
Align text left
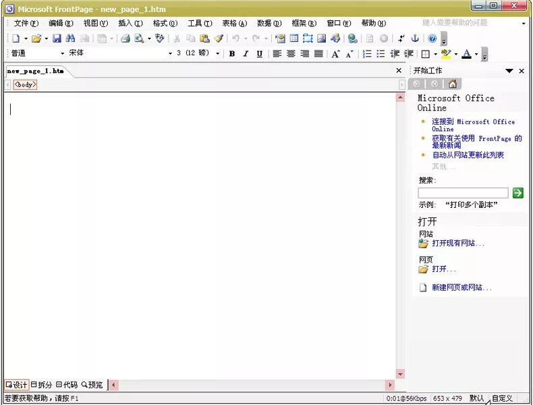point(277,54)
